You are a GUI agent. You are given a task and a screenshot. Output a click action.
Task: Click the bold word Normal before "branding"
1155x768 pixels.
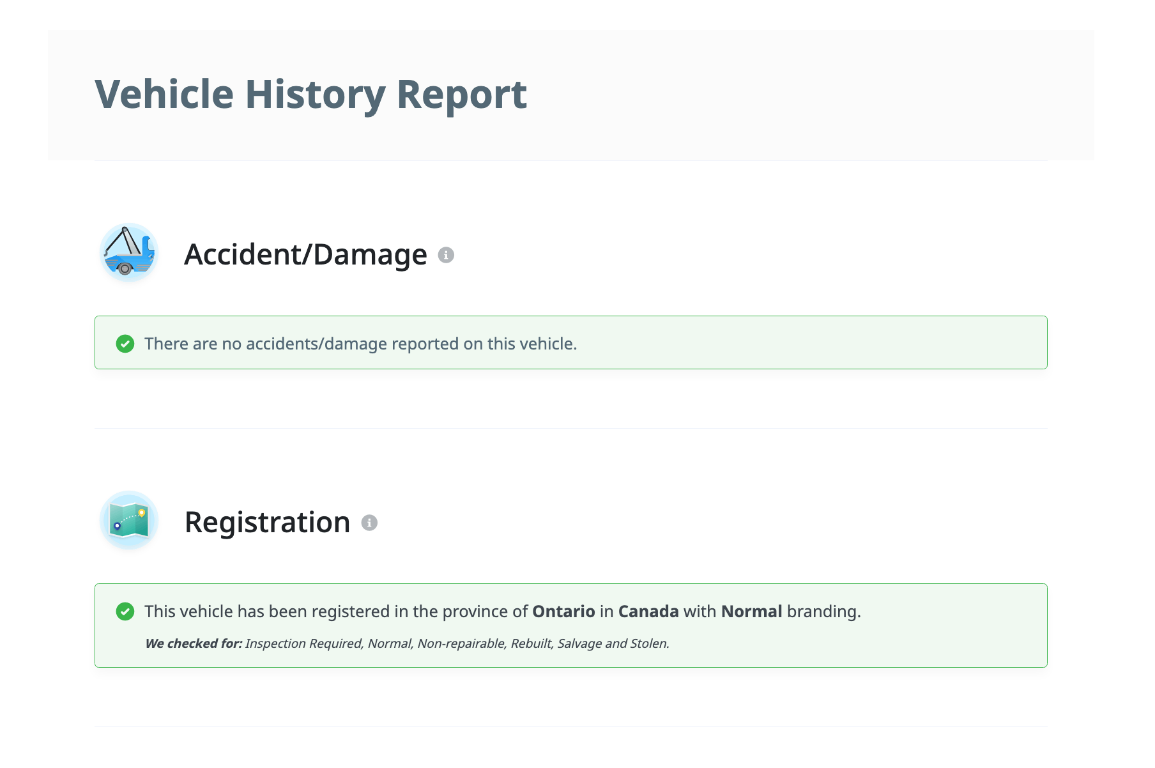[751, 611]
